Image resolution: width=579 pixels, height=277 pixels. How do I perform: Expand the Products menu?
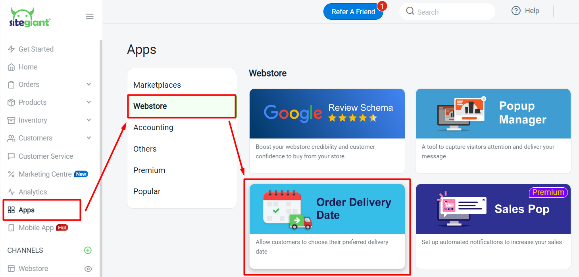pos(32,102)
